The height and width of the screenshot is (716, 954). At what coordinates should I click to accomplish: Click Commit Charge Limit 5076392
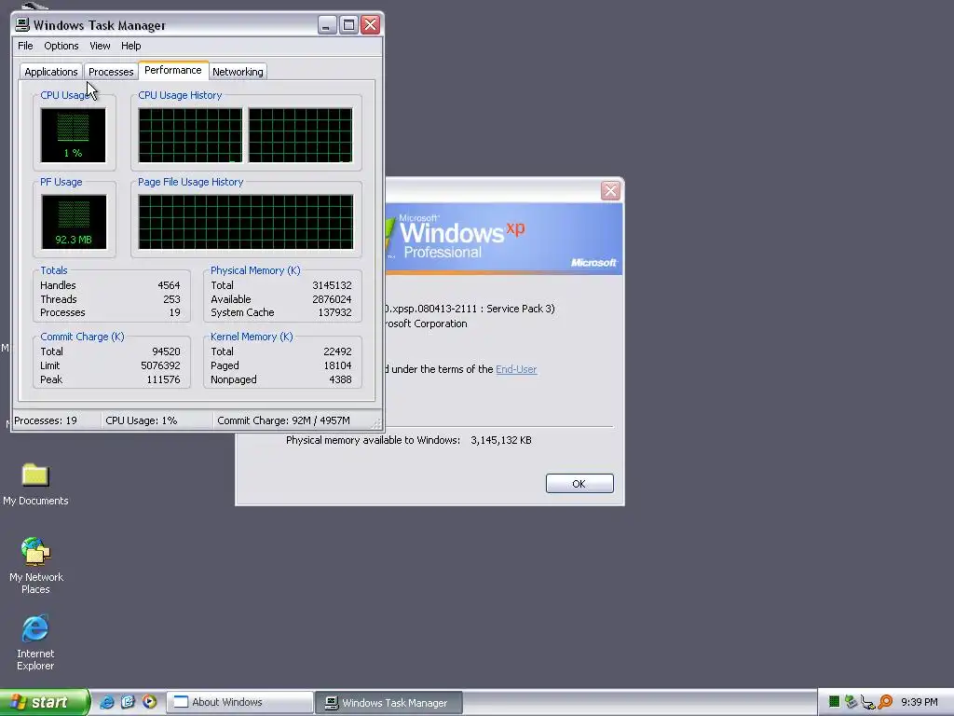[160, 365]
